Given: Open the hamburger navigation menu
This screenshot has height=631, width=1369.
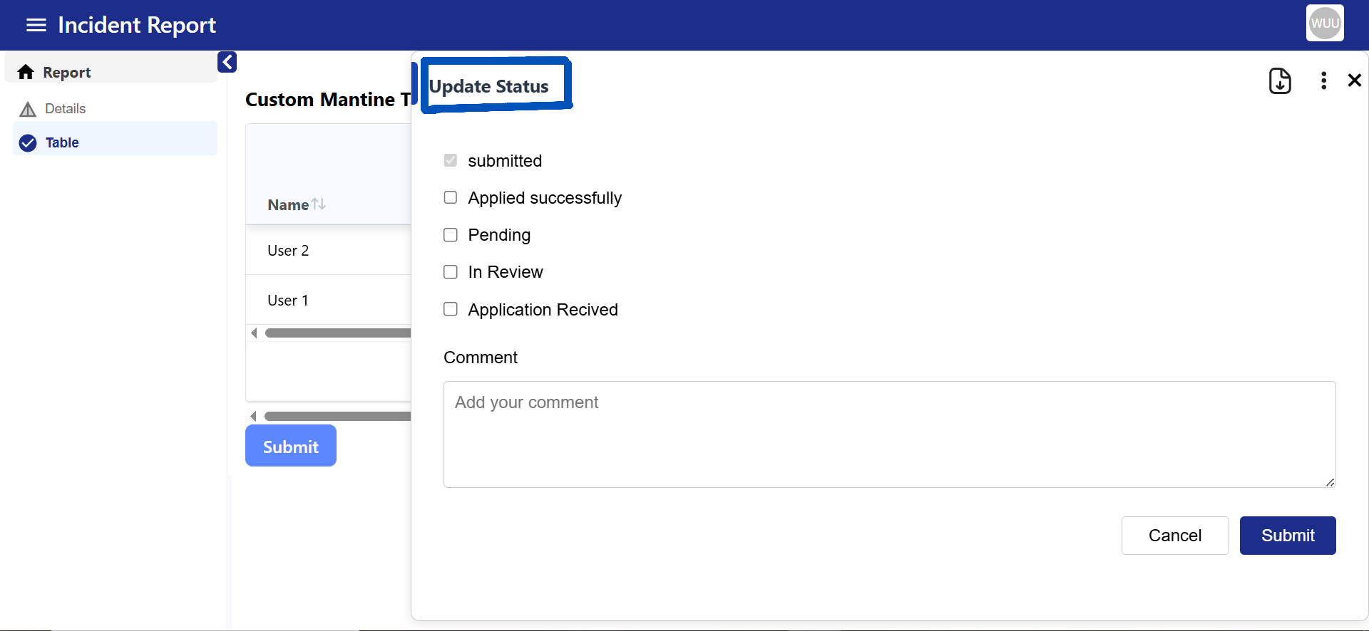Looking at the screenshot, I should pos(36,25).
